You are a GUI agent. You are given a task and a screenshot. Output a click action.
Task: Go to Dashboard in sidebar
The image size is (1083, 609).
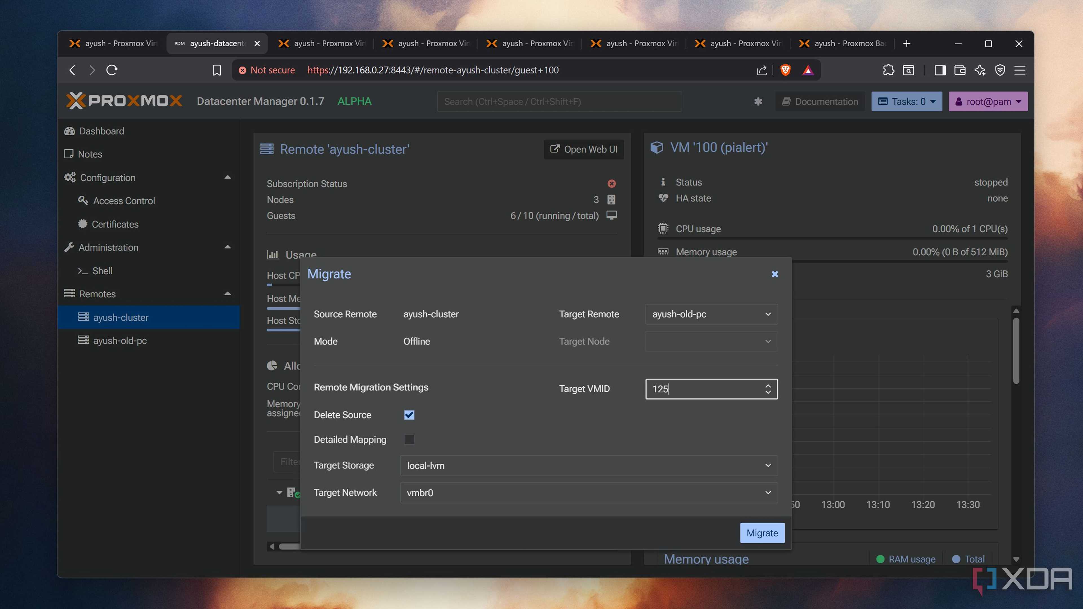pos(149,131)
